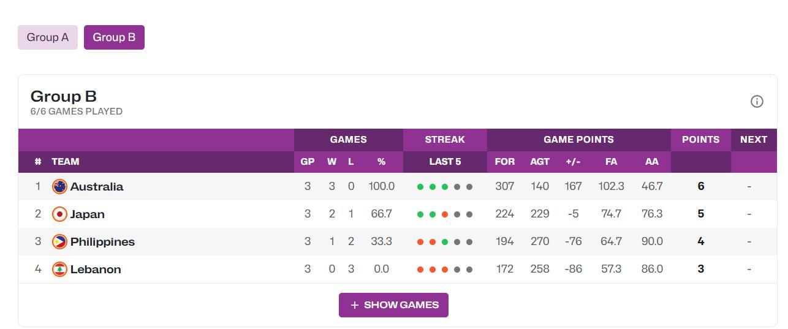Select the Group B tab
Image resolution: width=788 pixels, height=329 pixels.
pos(114,37)
